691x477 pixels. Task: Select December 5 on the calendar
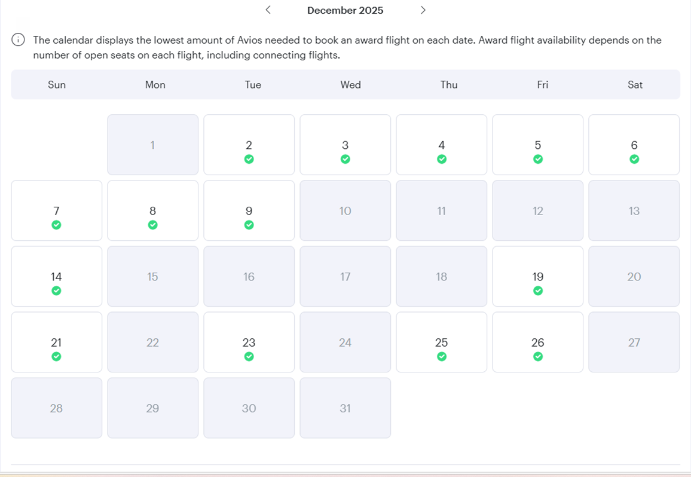pyautogui.click(x=537, y=145)
